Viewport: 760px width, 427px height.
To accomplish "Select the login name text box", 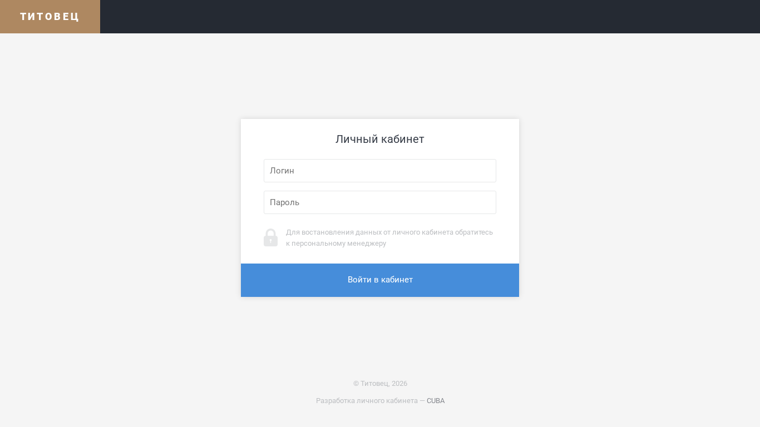I will [x=380, y=171].
